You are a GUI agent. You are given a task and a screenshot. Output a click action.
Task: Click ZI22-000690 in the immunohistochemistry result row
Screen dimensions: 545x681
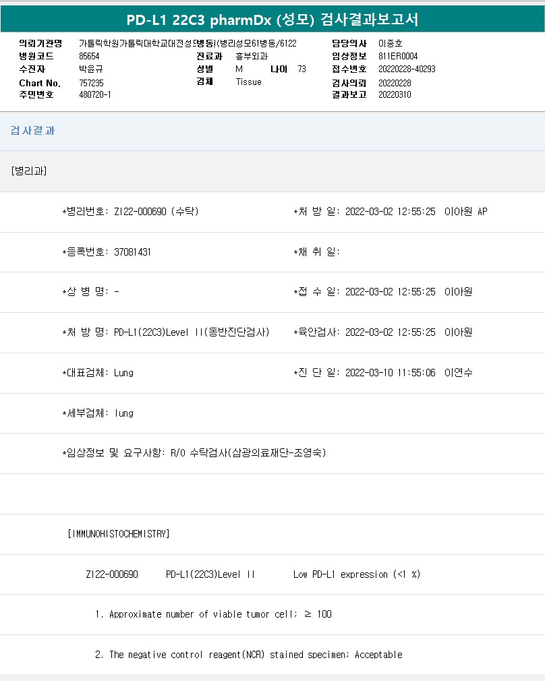[x=112, y=574]
